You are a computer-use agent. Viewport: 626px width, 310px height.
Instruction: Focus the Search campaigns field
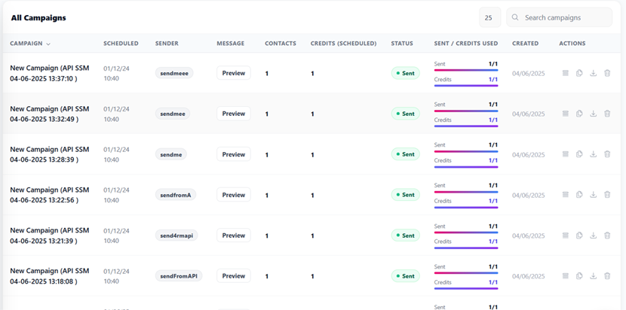[x=560, y=17]
